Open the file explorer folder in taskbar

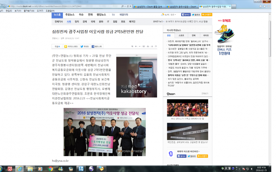click(x=30, y=169)
